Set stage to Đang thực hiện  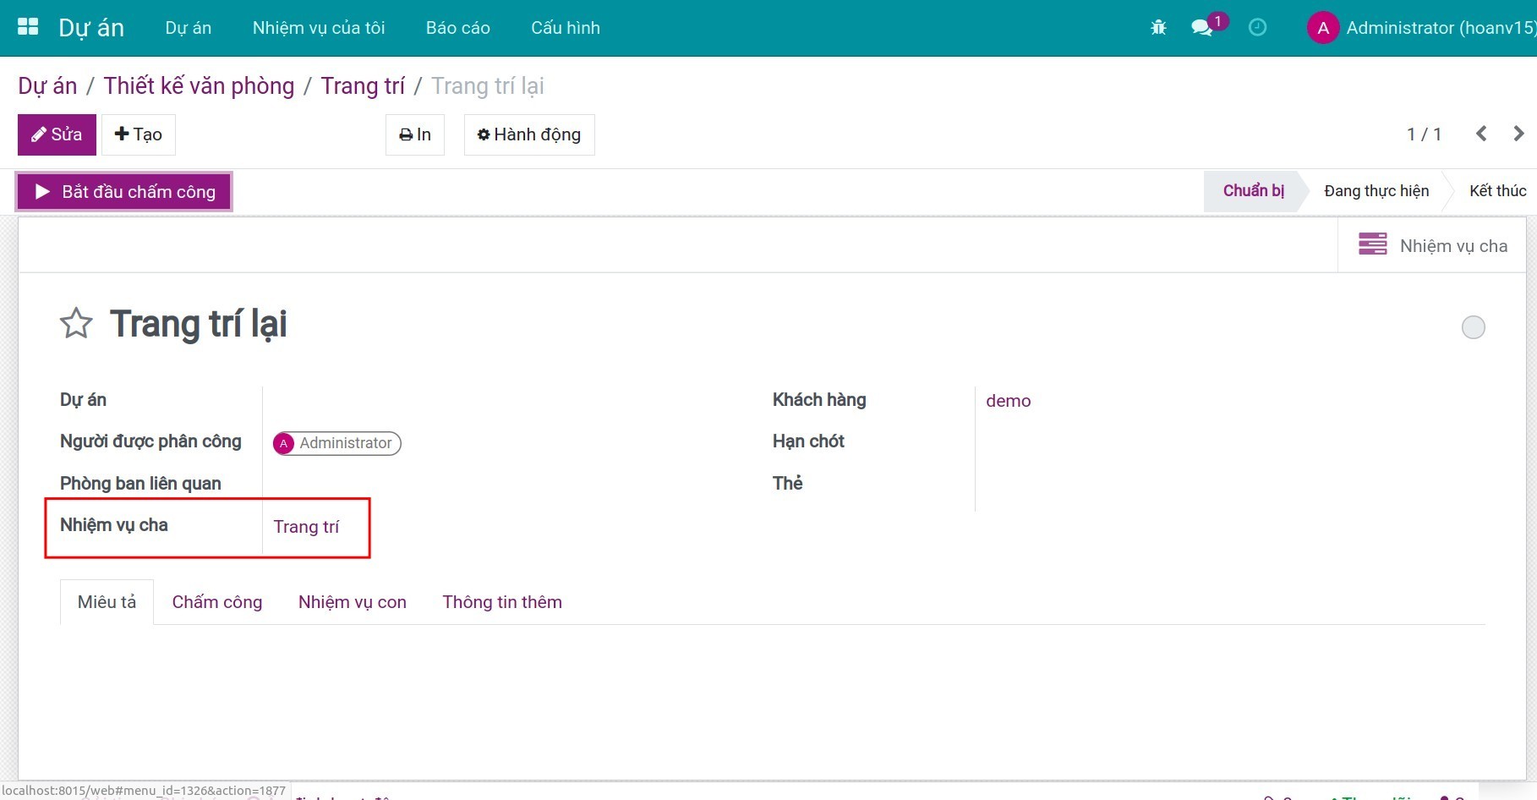pyautogui.click(x=1376, y=191)
